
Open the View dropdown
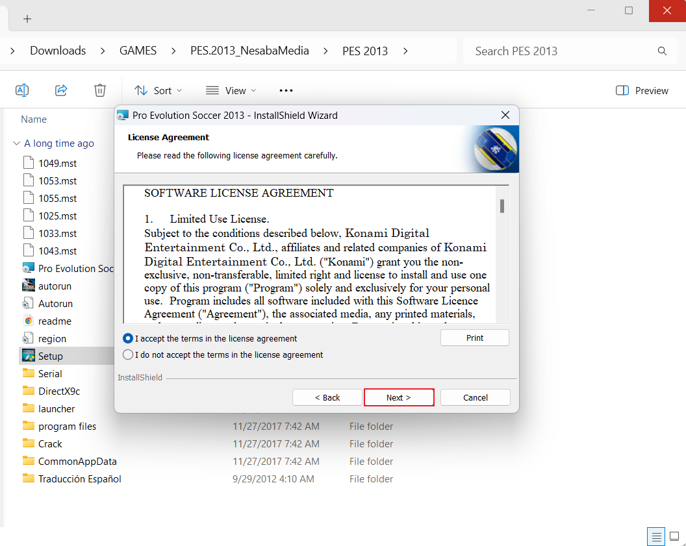pyautogui.click(x=231, y=90)
